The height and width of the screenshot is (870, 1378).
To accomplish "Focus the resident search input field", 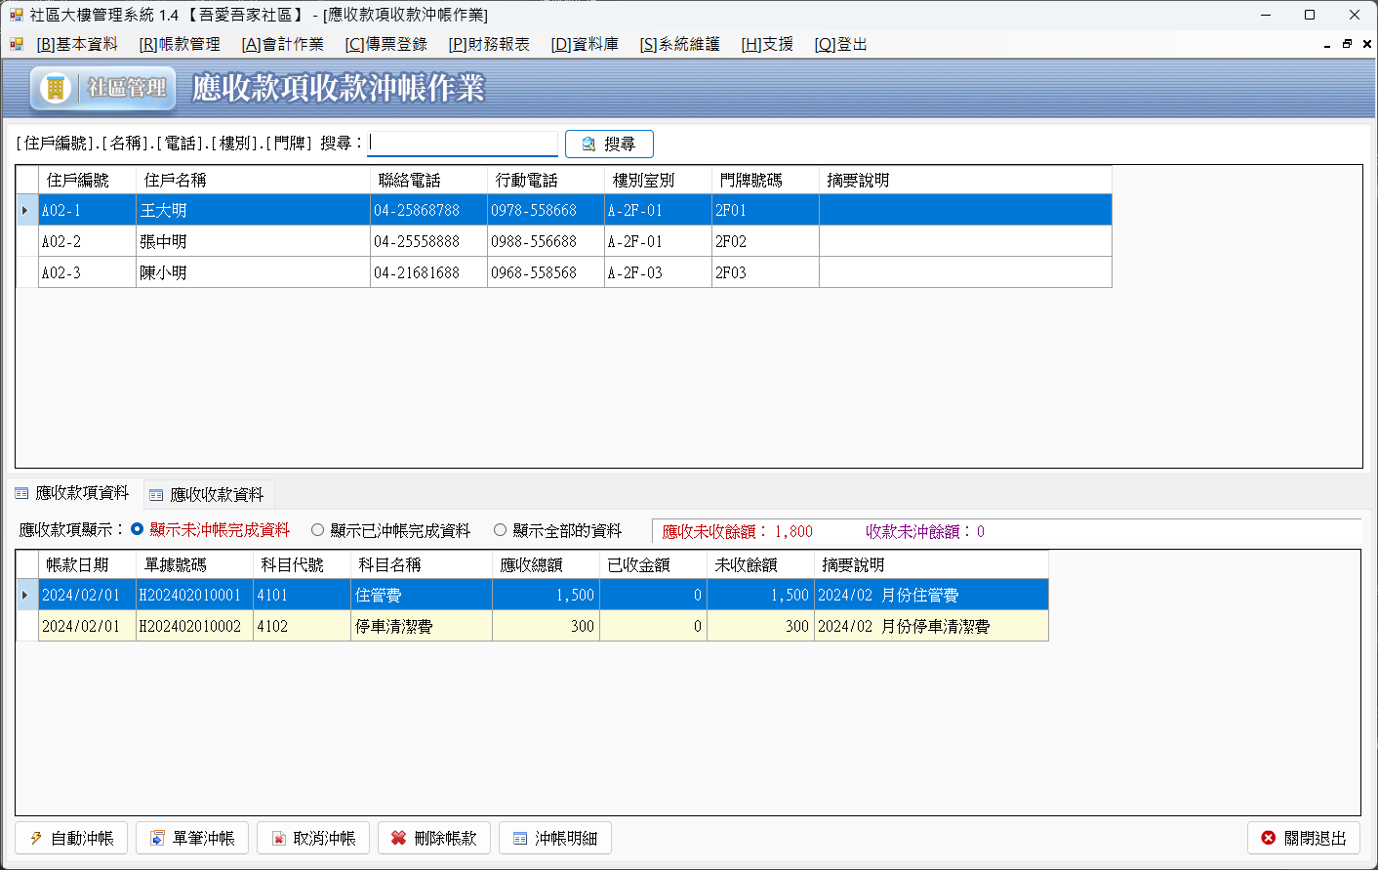I will tap(463, 144).
